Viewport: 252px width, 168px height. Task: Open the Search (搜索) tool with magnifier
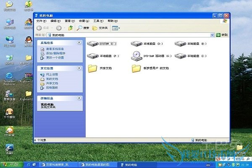[83, 28]
